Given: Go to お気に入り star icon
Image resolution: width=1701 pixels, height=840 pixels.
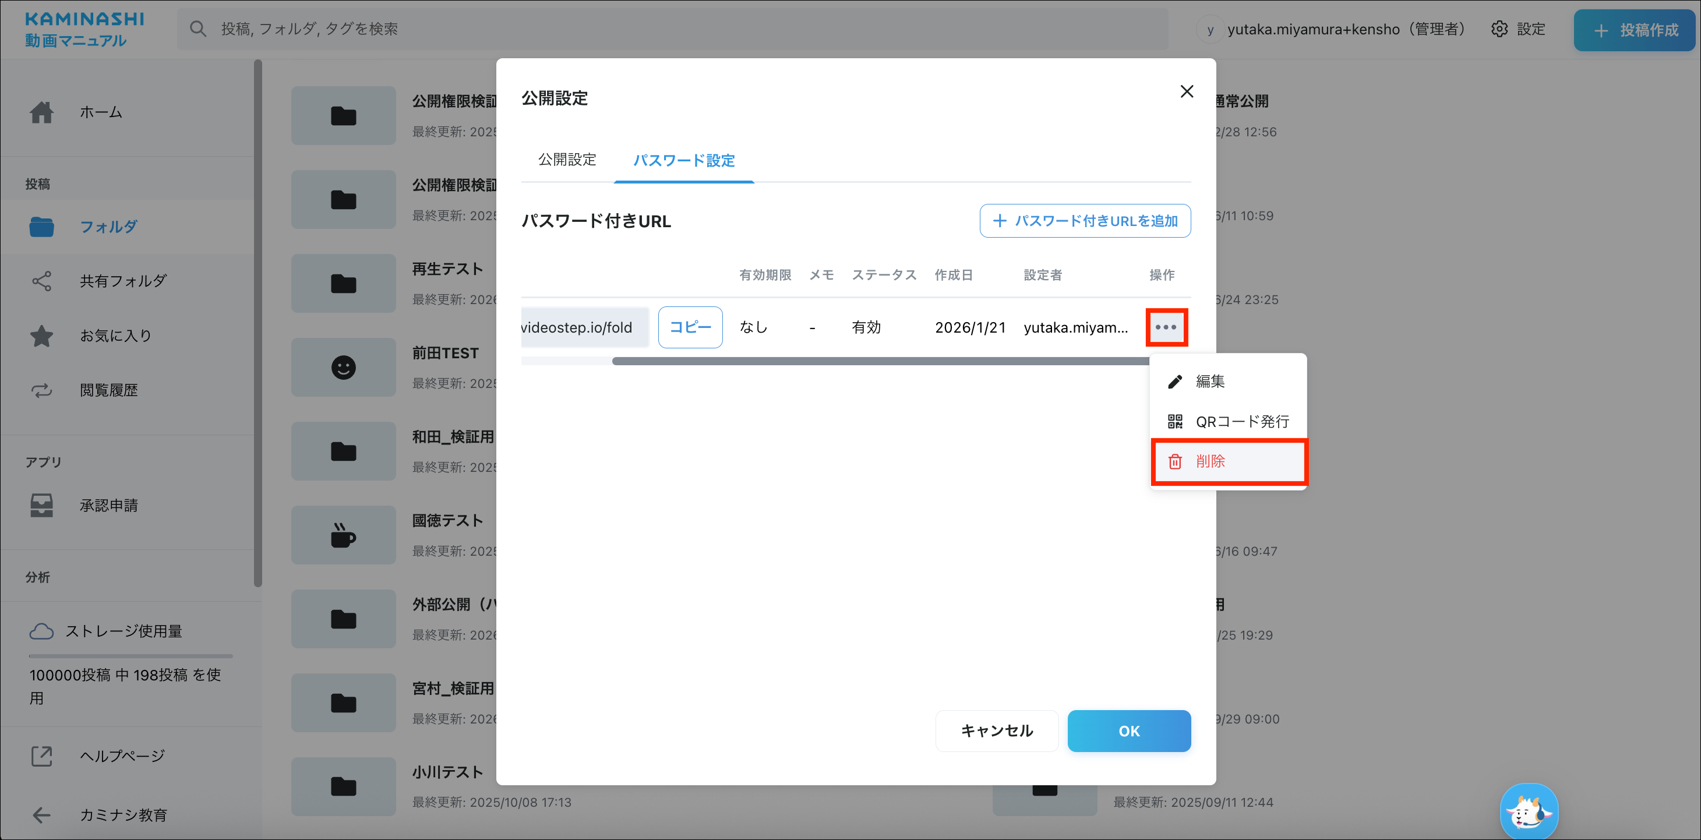Looking at the screenshot, I should pyautogui.click(x=41, y=336).
